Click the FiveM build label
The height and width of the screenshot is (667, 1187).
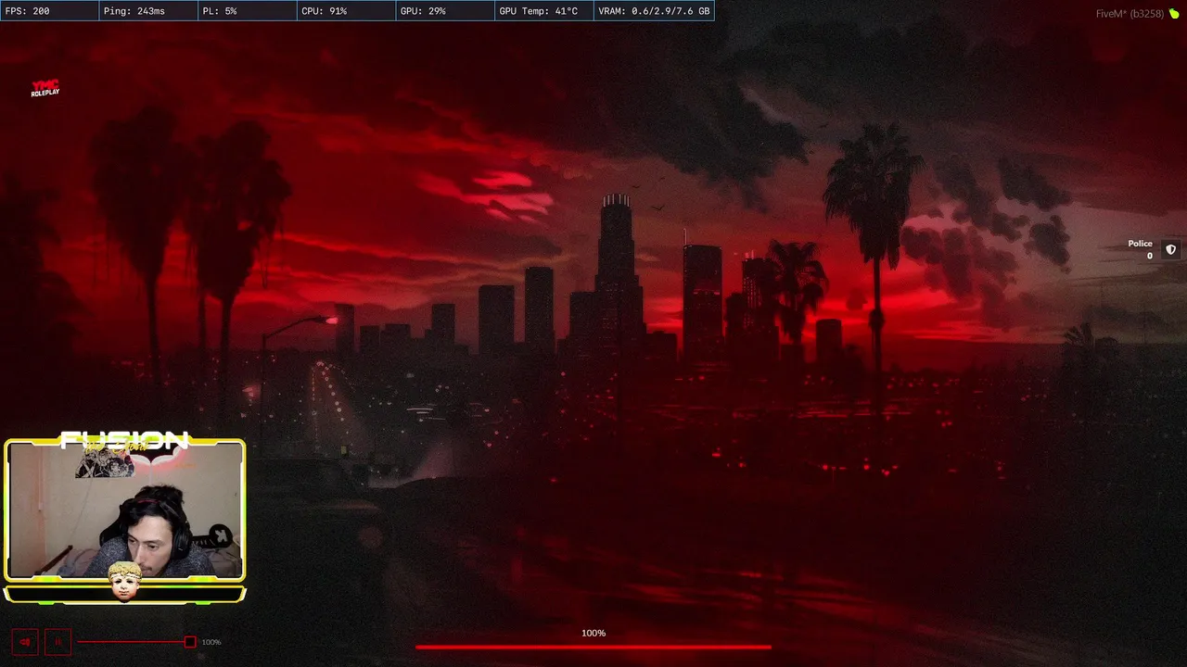tap(1130, 14)
